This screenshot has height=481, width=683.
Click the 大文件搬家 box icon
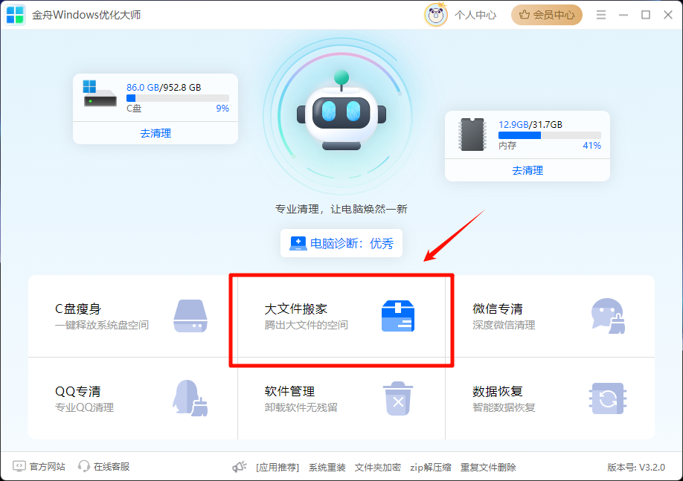pos(398,316)
